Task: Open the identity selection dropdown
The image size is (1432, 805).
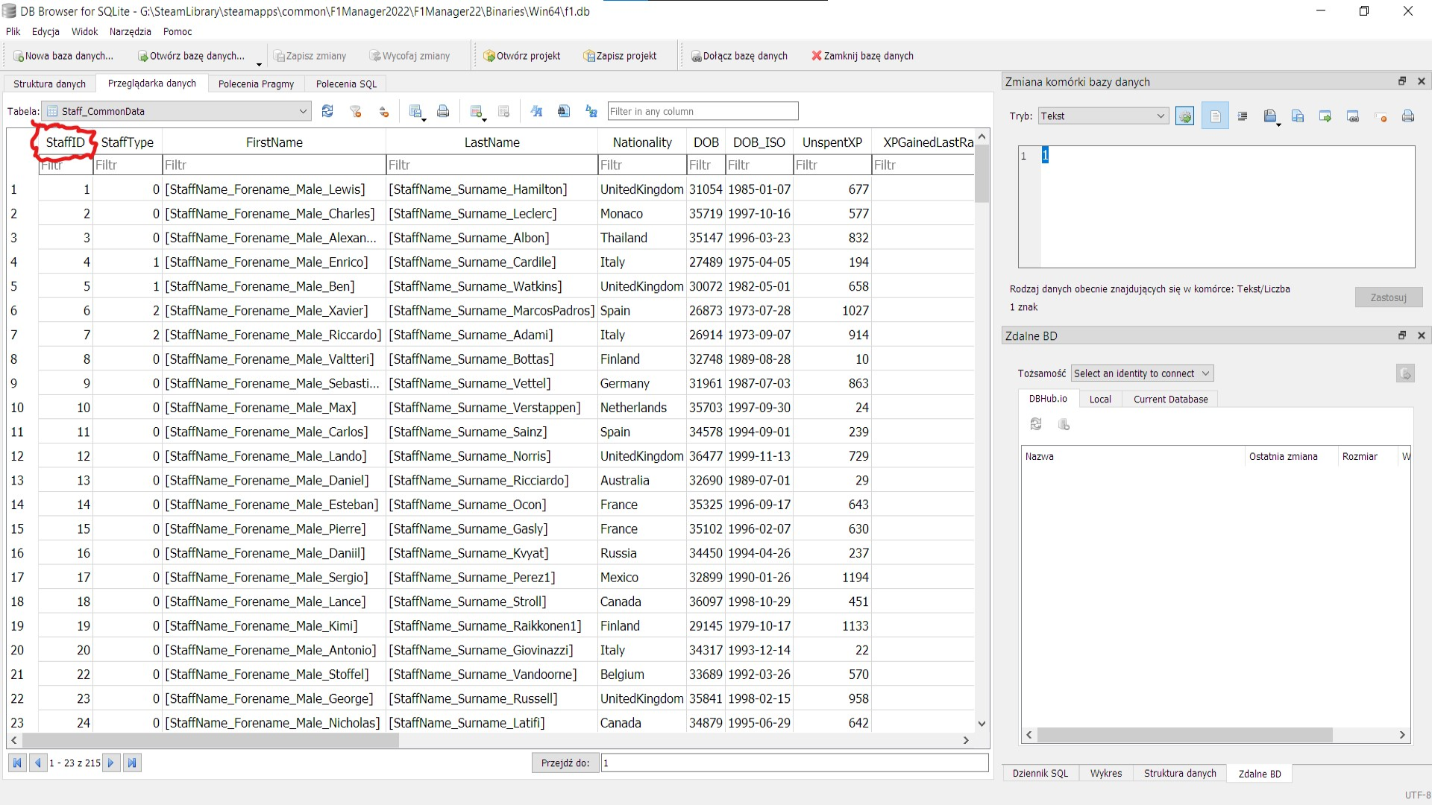Action: pyautogui.click(x=1142, y=373)
